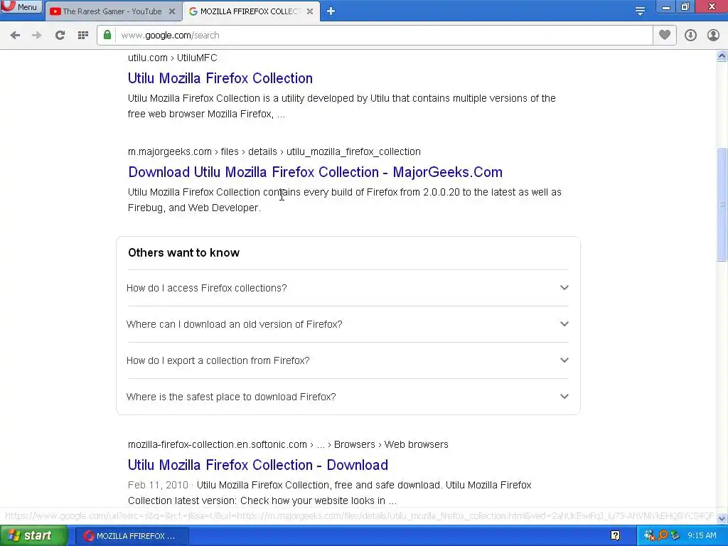Click chevron beside 'access Firefox collections' question
Screen dimensions: 728x546
click(564, 287)
